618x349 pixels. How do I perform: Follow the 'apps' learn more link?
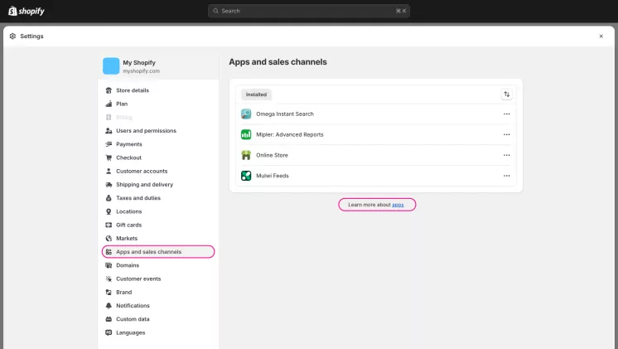(398, 205)
